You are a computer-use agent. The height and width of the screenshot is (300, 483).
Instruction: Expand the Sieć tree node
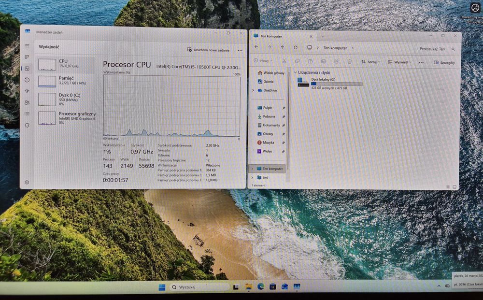point(252,177)
